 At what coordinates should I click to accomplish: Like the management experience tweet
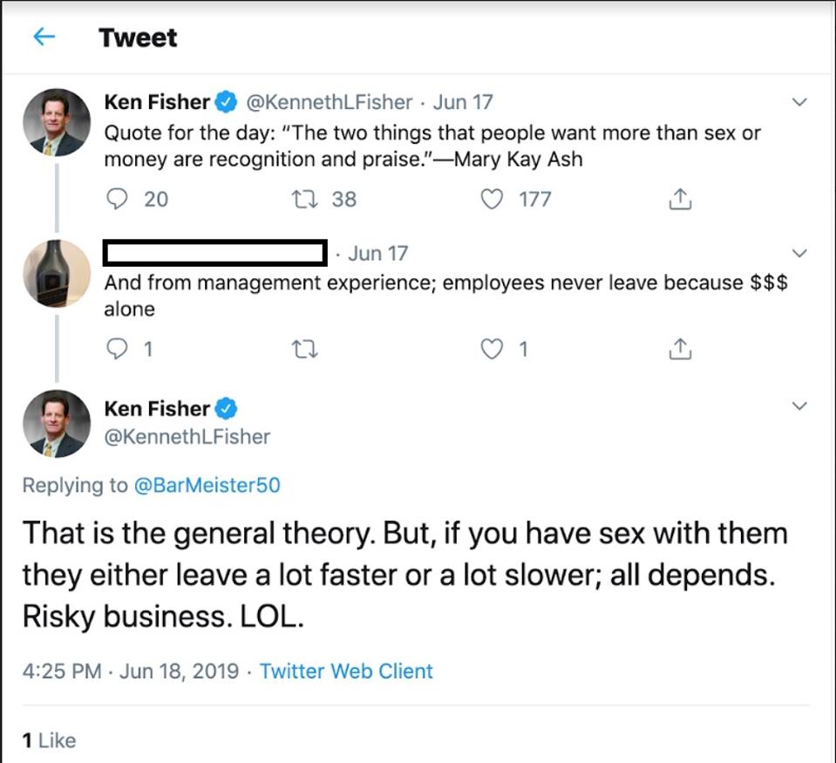click(493, 350)
